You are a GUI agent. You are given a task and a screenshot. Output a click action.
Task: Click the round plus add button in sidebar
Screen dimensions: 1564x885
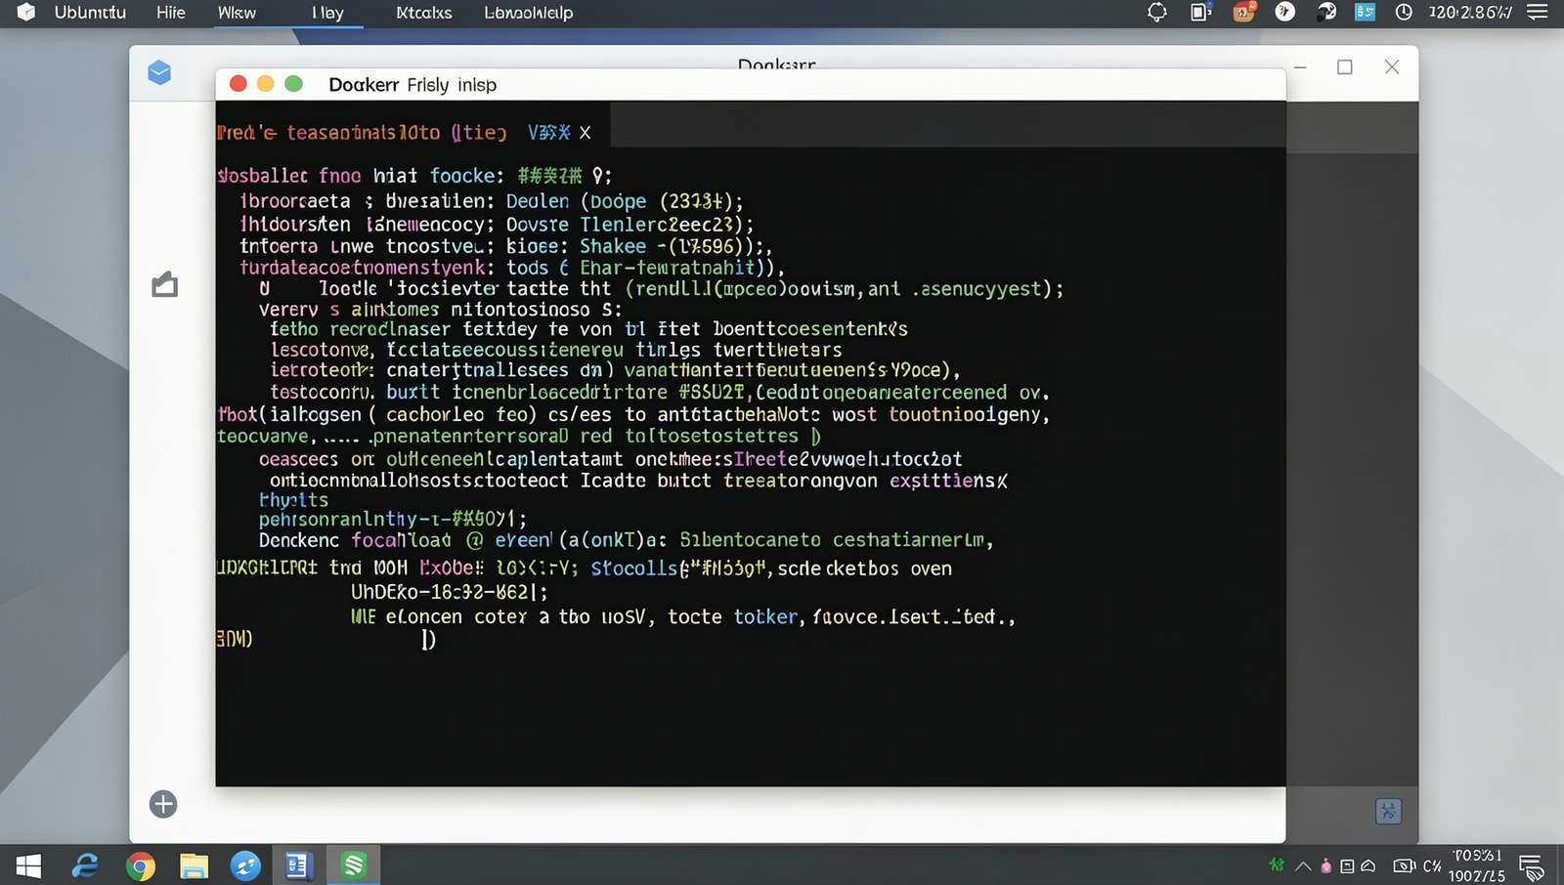click(163, 804)
